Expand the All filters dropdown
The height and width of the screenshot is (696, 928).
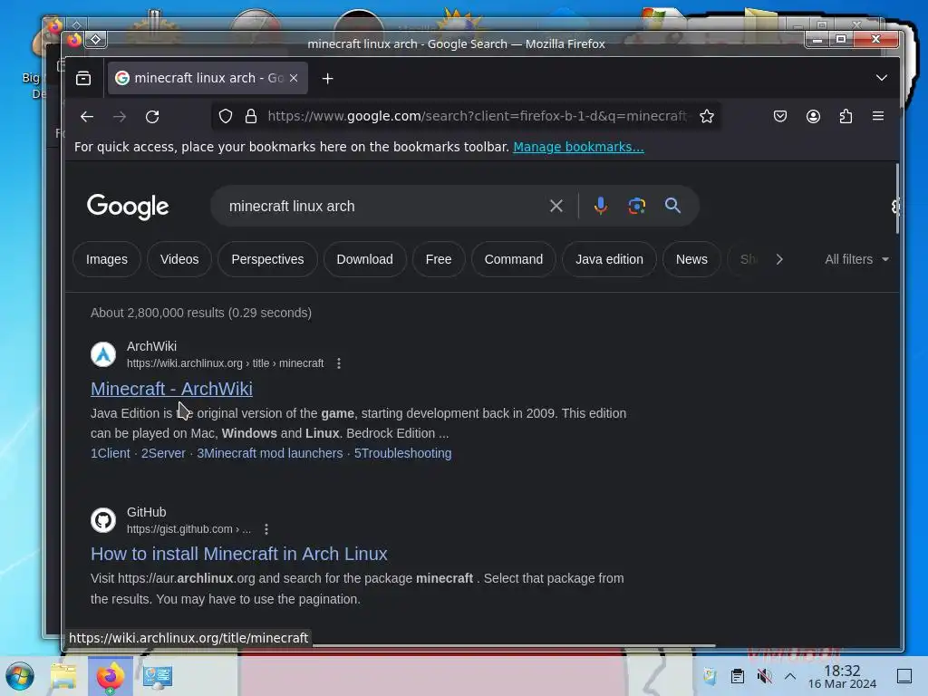point(857,259)
